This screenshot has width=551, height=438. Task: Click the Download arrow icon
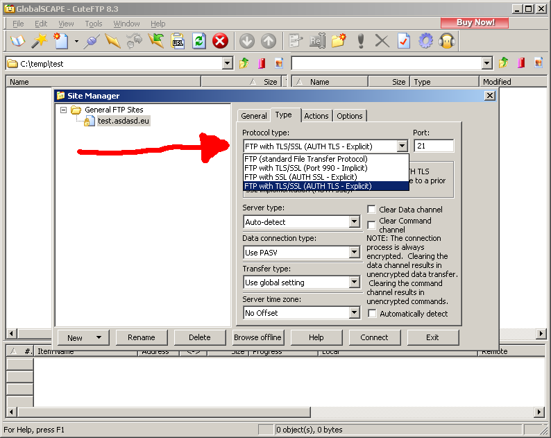[247, 41]
